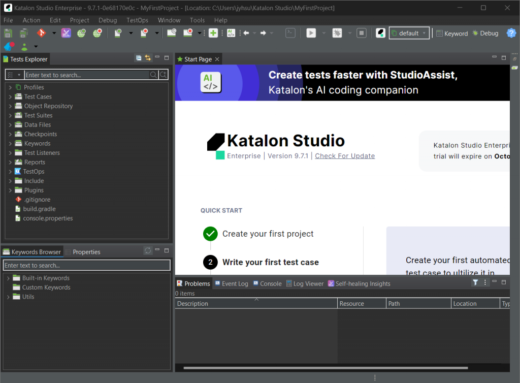Screen dimensions: 520x383
Task: Click the green user account icon
Action: tap(24, 46)
